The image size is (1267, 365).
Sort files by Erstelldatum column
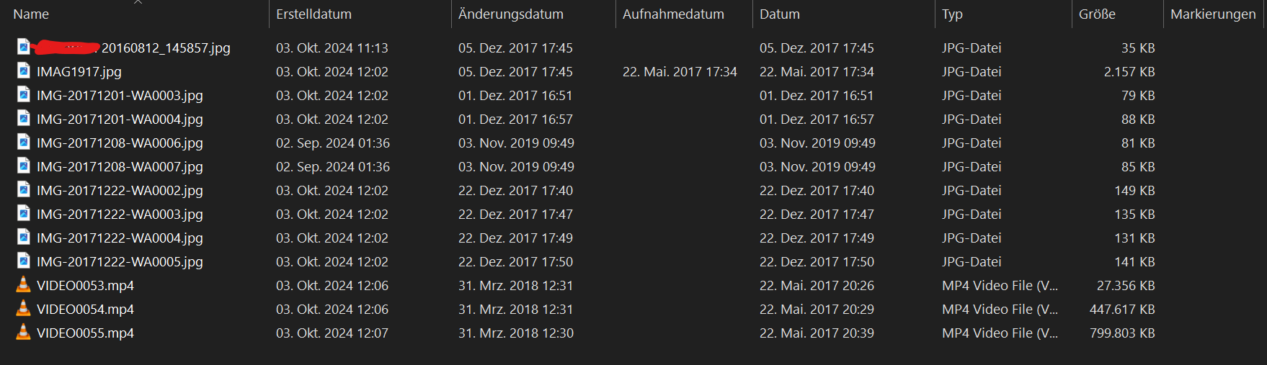pos(314,14)
